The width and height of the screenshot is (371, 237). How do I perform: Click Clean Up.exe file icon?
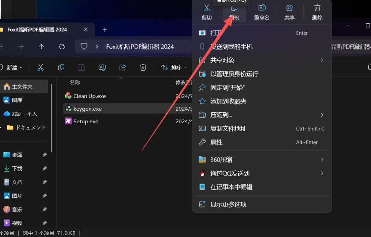coord(68,96)
